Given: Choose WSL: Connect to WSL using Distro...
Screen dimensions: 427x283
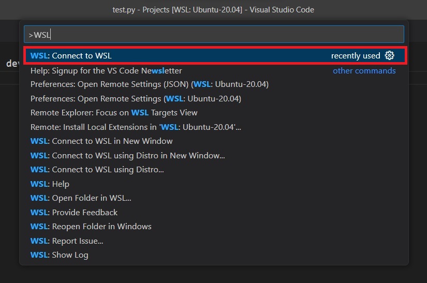Looking at the screenshot, I should (214, 170).
